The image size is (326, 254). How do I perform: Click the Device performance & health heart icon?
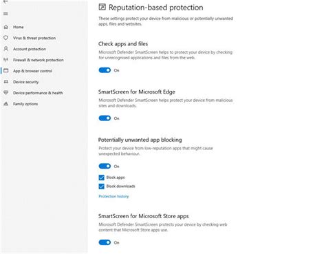pyautogui.click(x=6, y=93)
